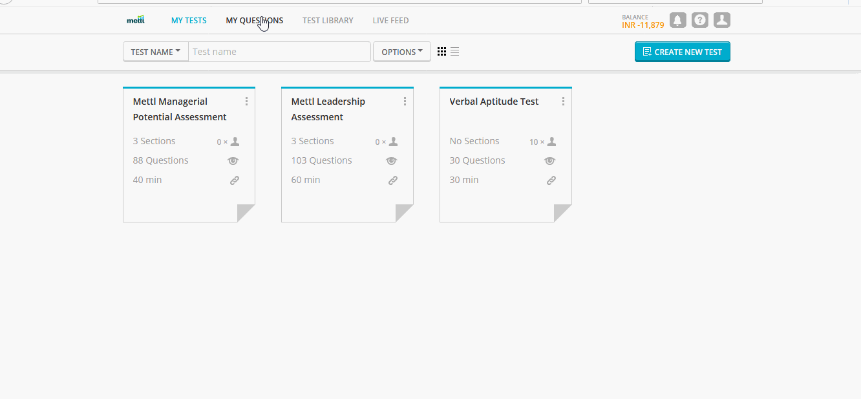Open Mettl Leadership Assessment title
The height and width of the screenshot is (399, 861).
click(328, 109)
